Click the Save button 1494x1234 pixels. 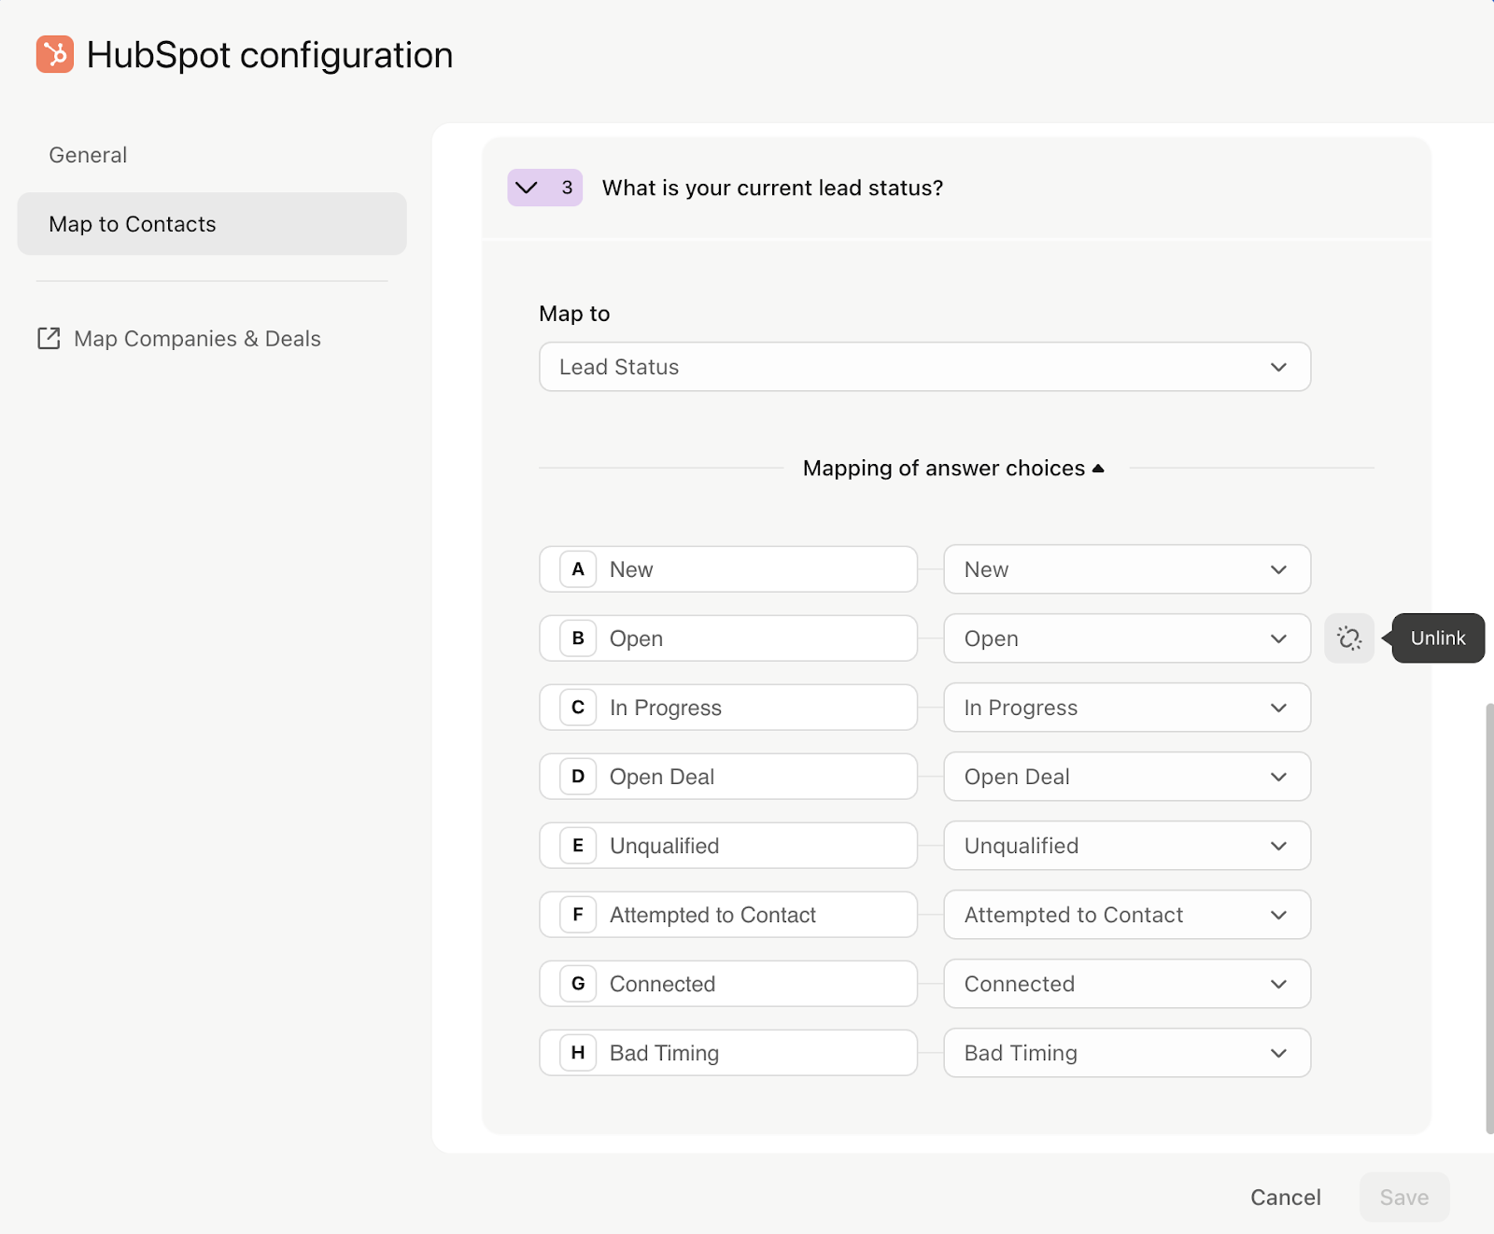click(1404, 1198)
